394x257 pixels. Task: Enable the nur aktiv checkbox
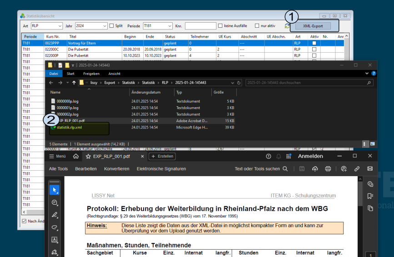[x=257, y=25]
